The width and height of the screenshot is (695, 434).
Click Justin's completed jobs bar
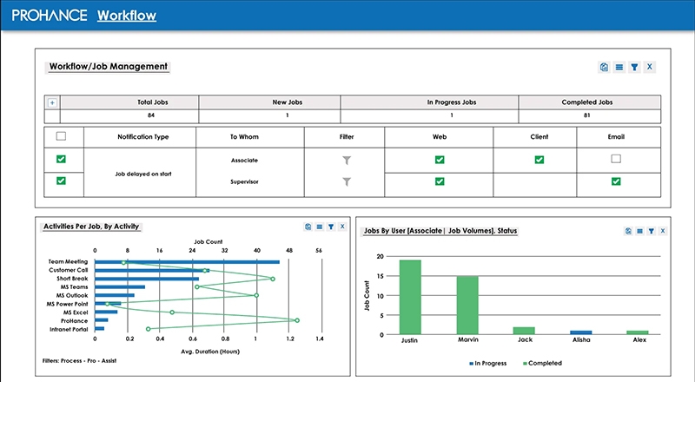(x=410, y=297)
